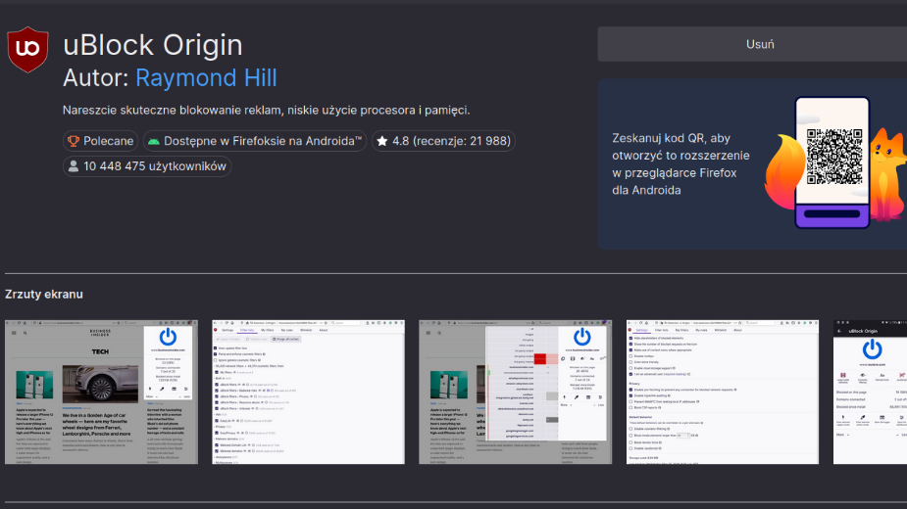907x509 pixels.
Task: Open fourth screenshot showing Settings checkboxes
Action: click(723, 392)
